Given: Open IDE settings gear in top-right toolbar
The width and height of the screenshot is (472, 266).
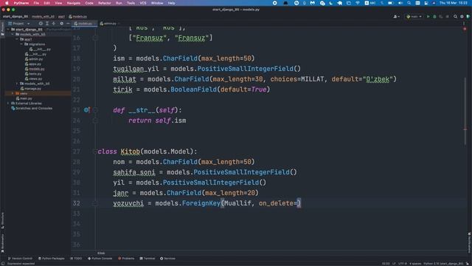Looking at the screenshot, I should point(462,16).
